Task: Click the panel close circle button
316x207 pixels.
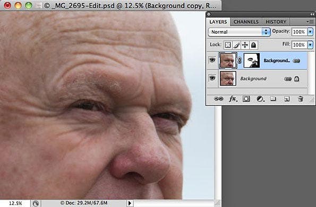Action: tap(209, 14)
